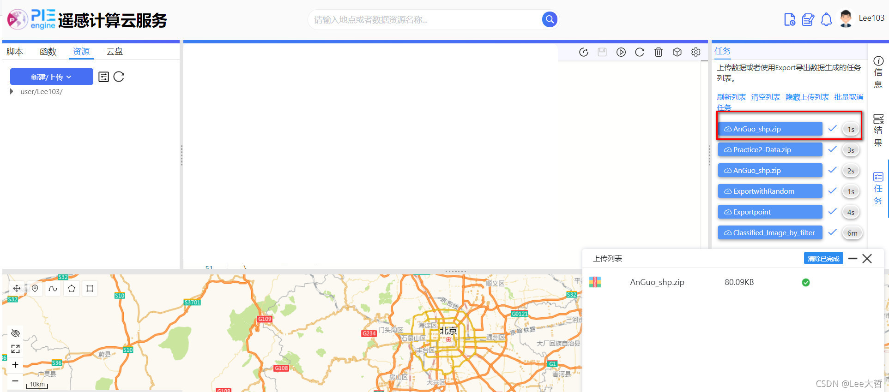The width and height of the screenshot is (889, 392).
Task: Click the 刷新列表 link
Action: [x=732, y=97]
